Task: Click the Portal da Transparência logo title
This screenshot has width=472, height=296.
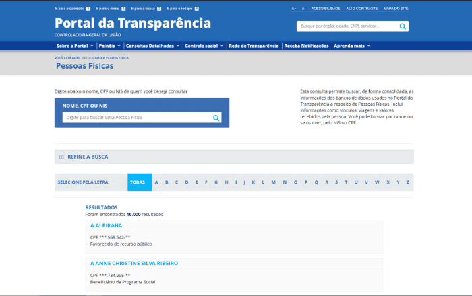Action: [133, 24]
